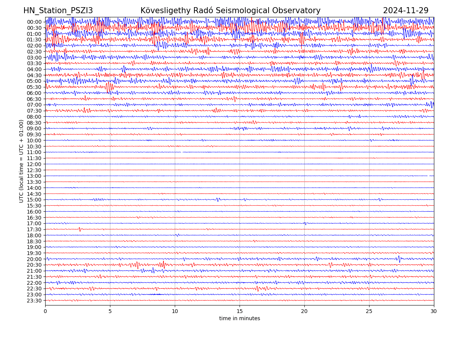Click the Kövesligethy Radó Seismological Observatory heading
Screen dimensions: 452x339
click(x=230, y=11)
